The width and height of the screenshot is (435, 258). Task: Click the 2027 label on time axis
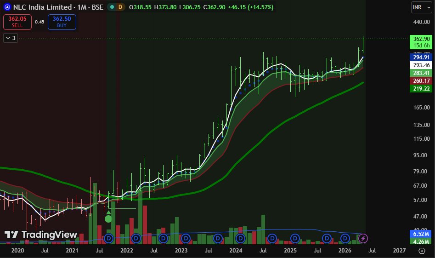coord(399,251)
